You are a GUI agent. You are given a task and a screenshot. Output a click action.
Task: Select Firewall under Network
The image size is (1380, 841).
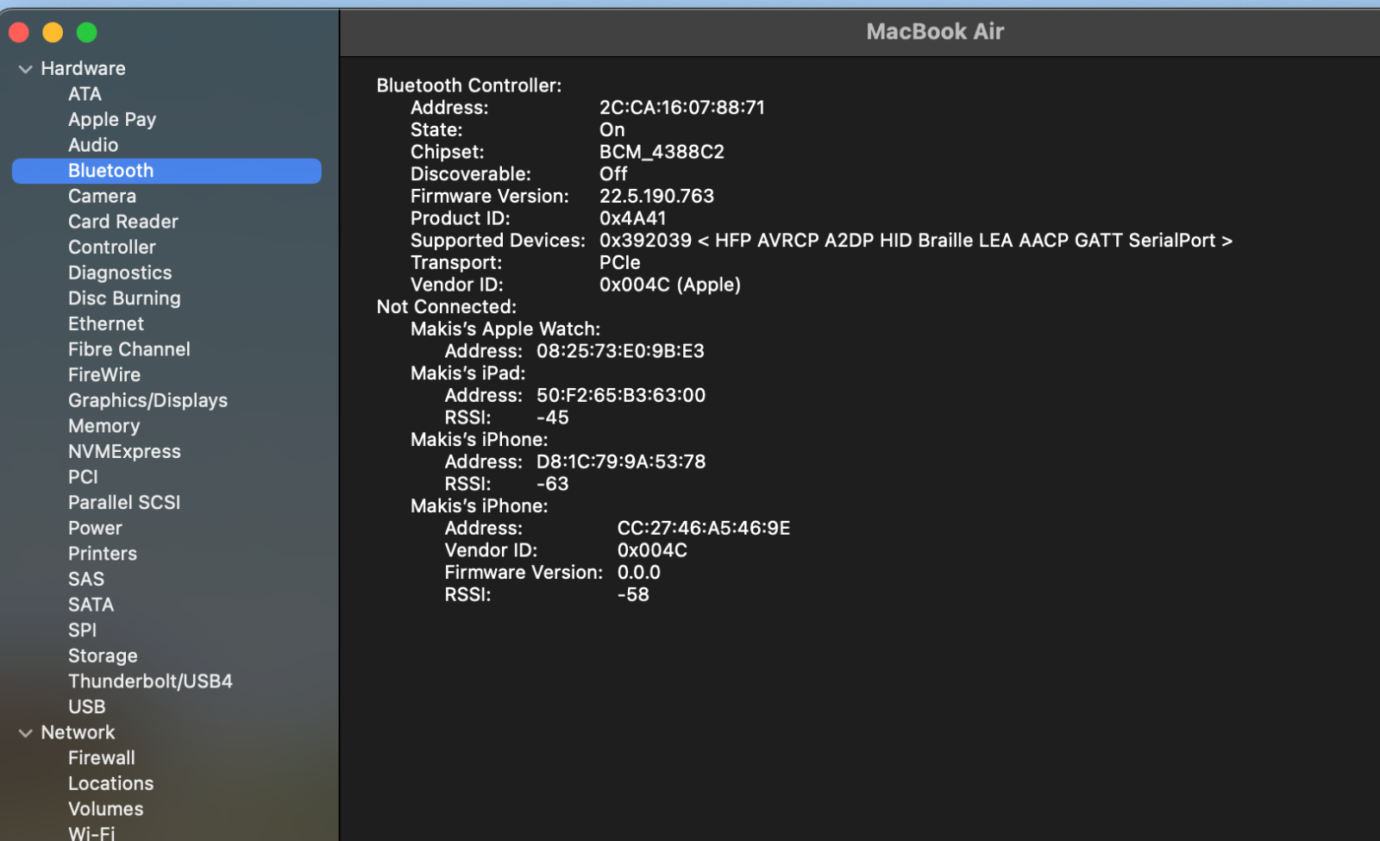[x=102, y=758]
